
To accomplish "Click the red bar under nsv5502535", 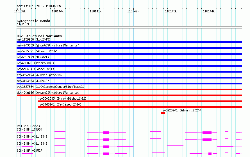I will [140, 101].
